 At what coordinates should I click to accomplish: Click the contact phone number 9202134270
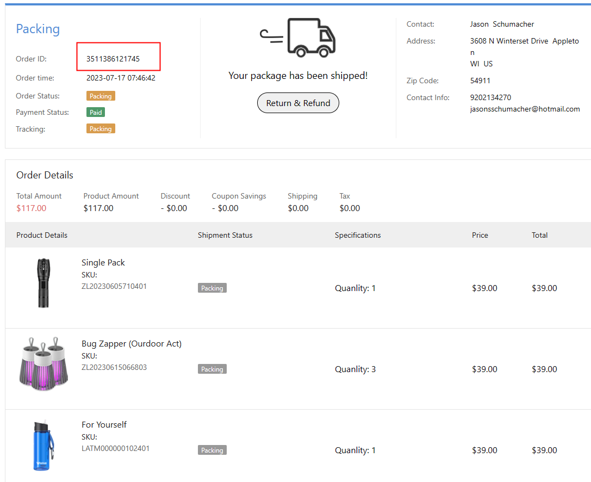coord(490,98)
